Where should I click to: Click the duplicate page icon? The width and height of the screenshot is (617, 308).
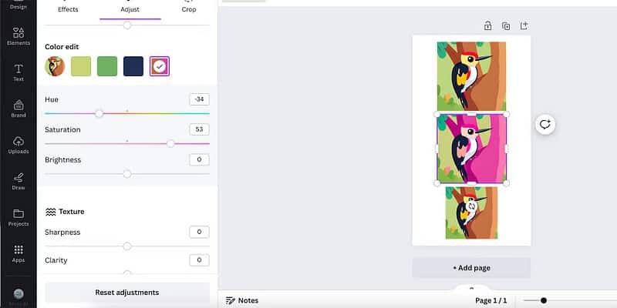pyautogui.click(x=506, y=26)
